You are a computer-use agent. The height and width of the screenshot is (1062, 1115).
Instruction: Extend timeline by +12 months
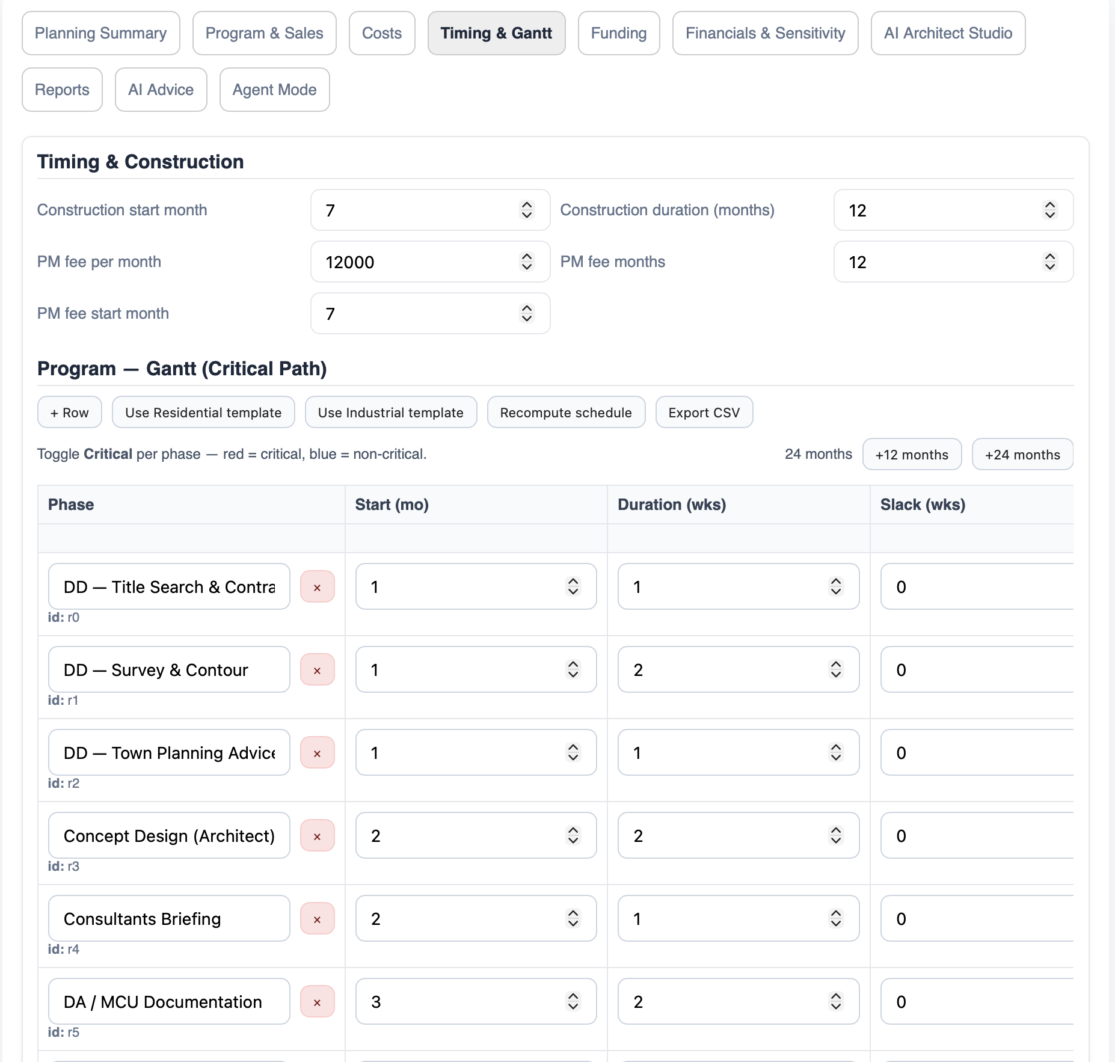click(912, 455)
